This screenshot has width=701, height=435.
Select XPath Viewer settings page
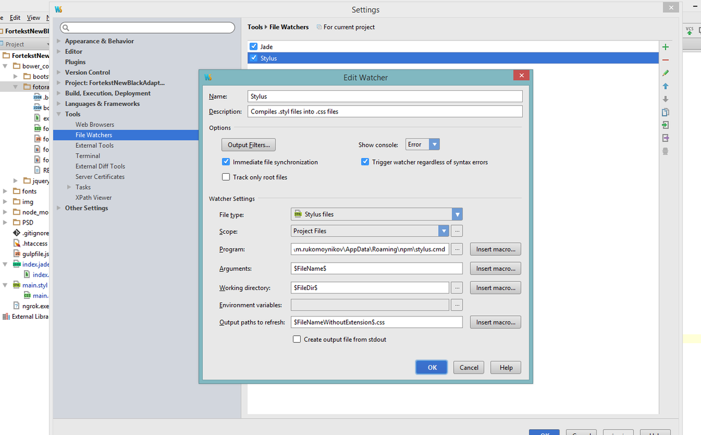click(93, 198)
